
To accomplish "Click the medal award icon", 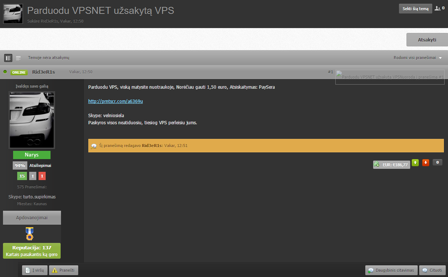I will click(30, 234).
